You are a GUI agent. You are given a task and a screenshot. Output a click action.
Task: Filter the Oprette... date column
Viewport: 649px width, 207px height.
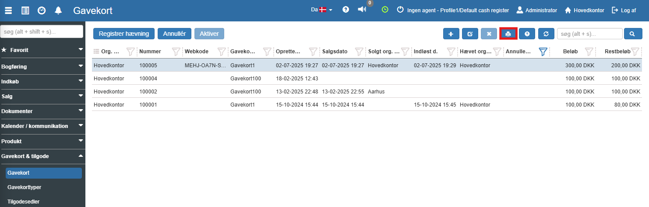click(313, 52)
